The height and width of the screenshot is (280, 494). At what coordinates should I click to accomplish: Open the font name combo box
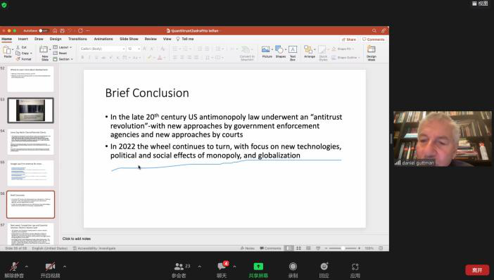[x=103, y=49]
